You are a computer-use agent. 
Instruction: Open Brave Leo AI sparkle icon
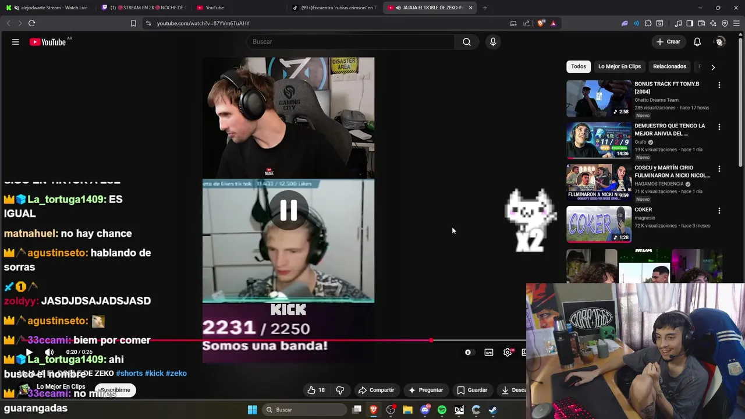point(713,23)
